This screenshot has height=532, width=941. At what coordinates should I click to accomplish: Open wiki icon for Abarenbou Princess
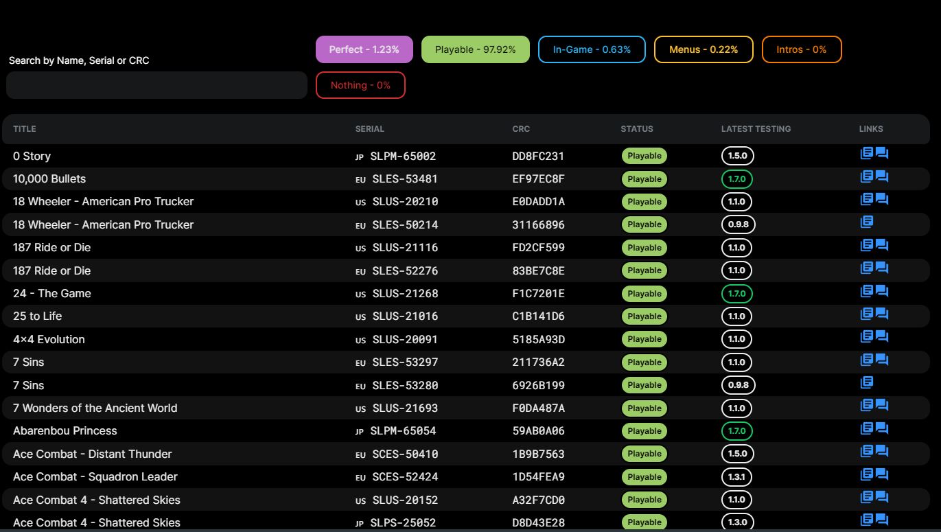coord(867,428)
